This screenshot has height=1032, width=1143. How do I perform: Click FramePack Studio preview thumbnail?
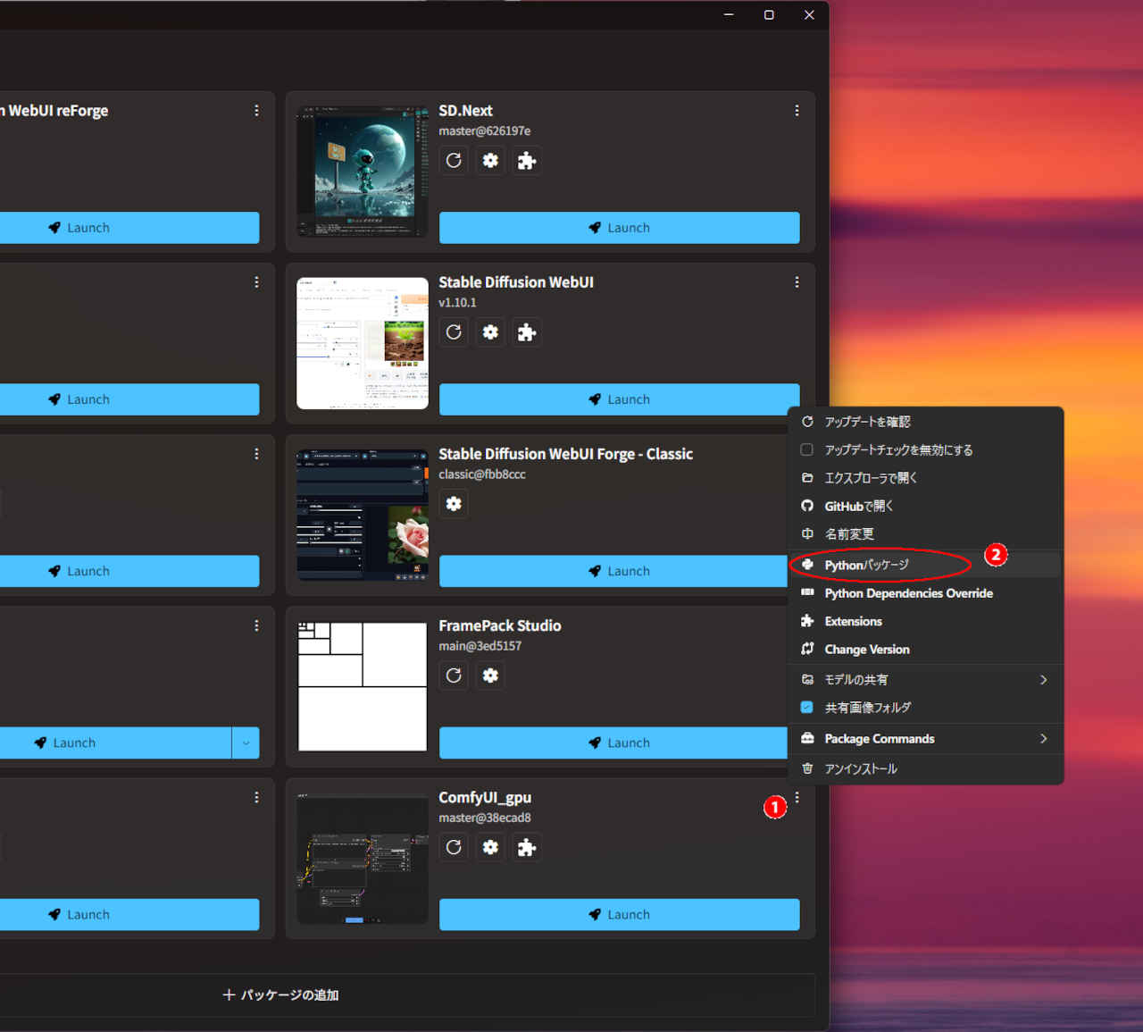point(363,686)
